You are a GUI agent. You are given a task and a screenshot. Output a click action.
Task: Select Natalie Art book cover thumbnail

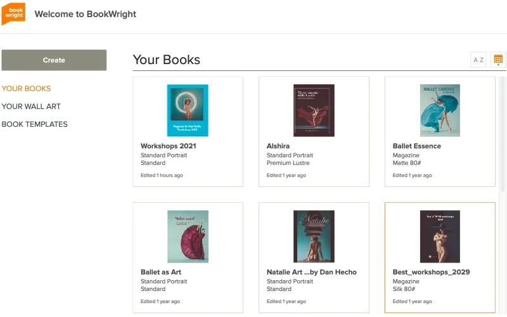click(314, 236)
